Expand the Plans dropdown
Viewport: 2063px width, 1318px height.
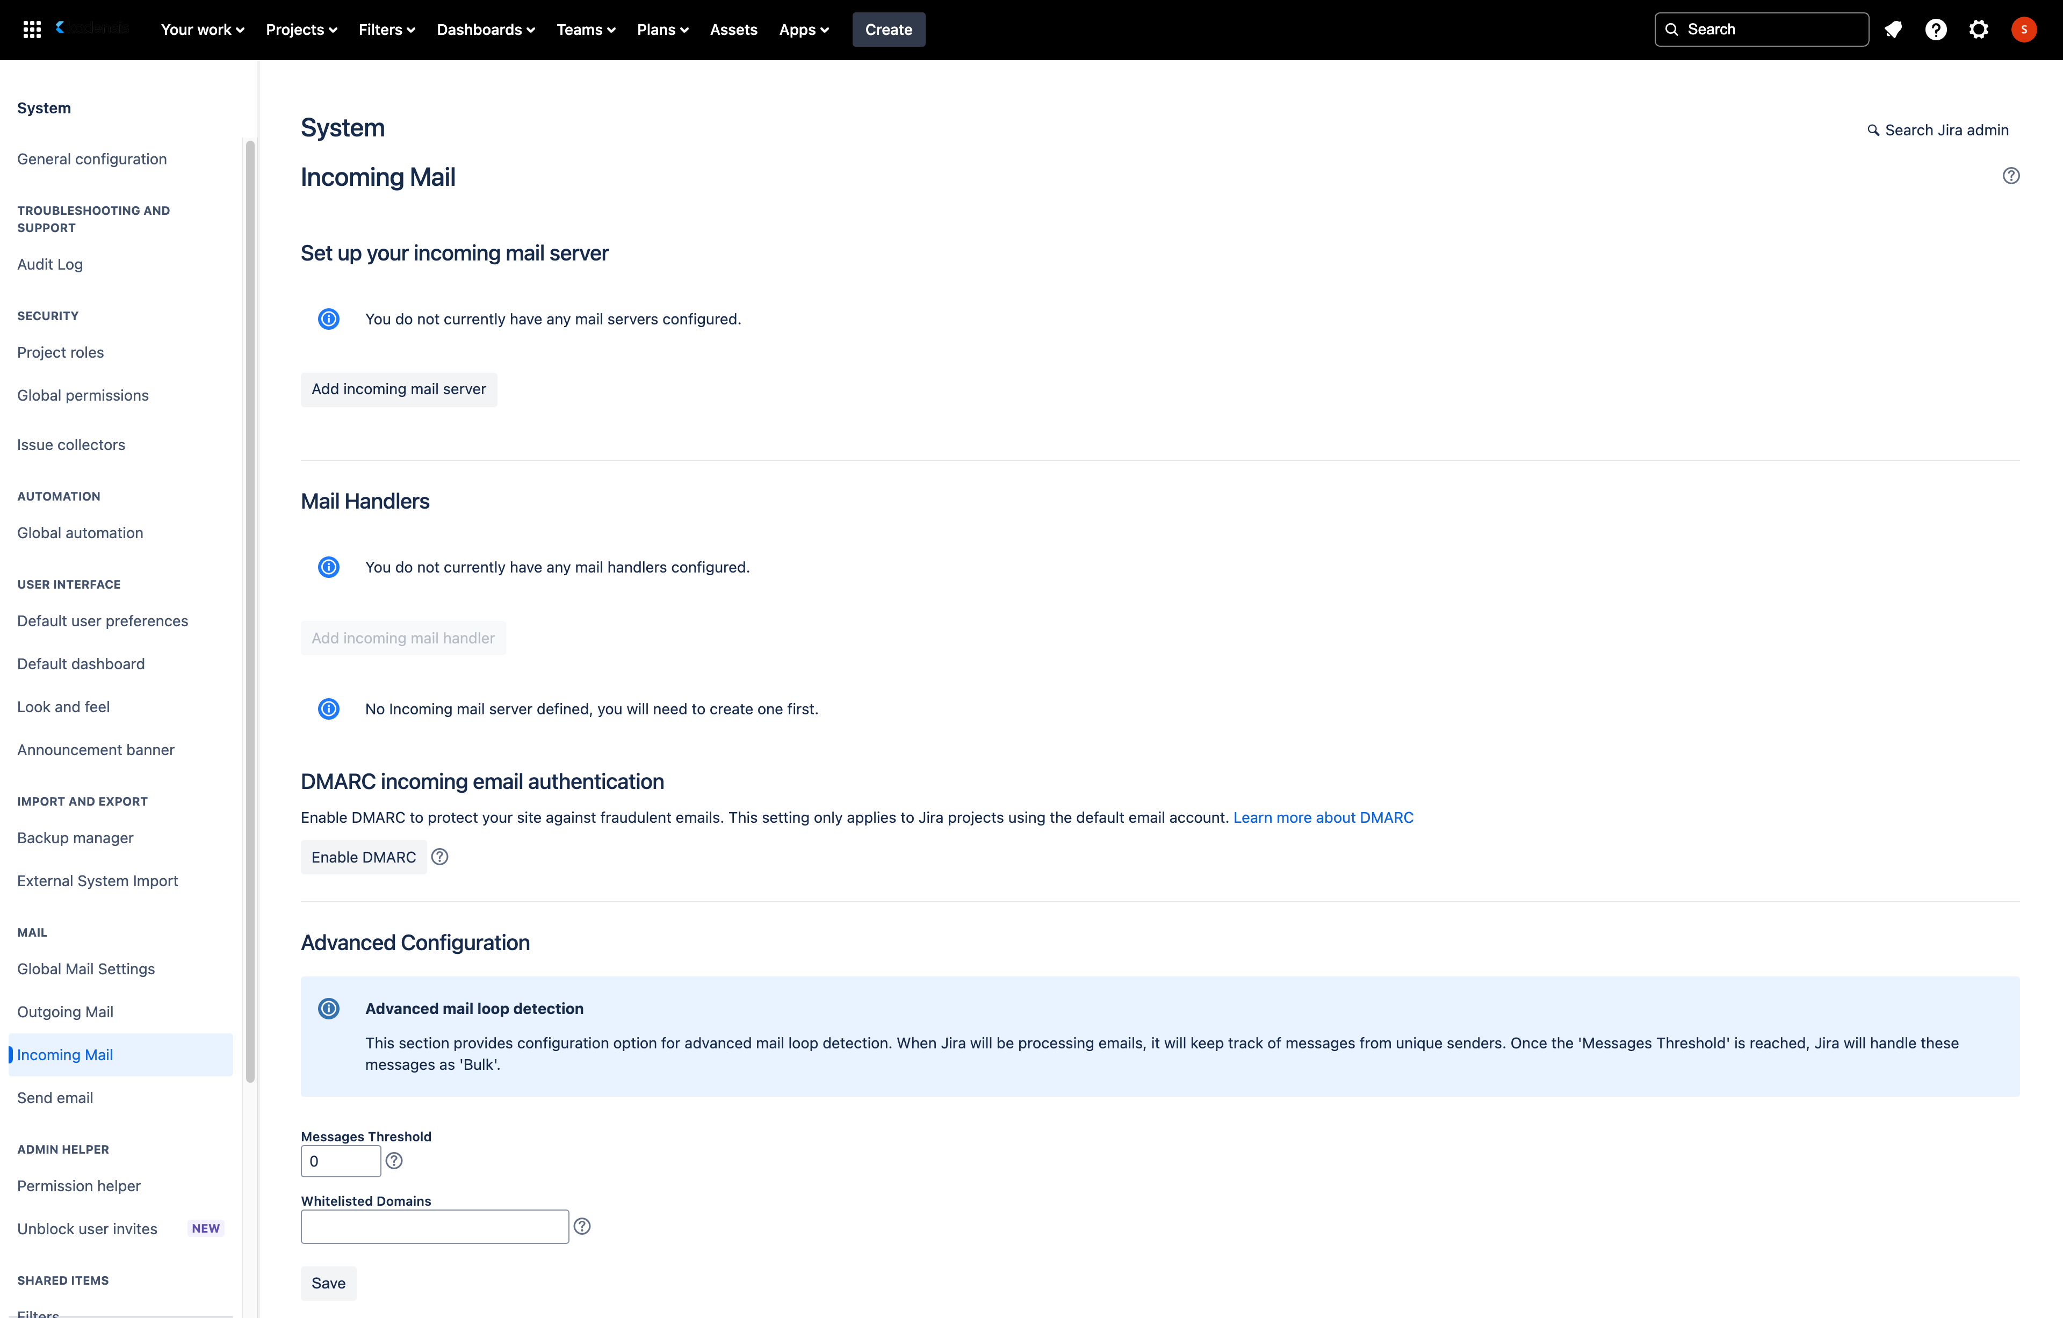(662, 30)
